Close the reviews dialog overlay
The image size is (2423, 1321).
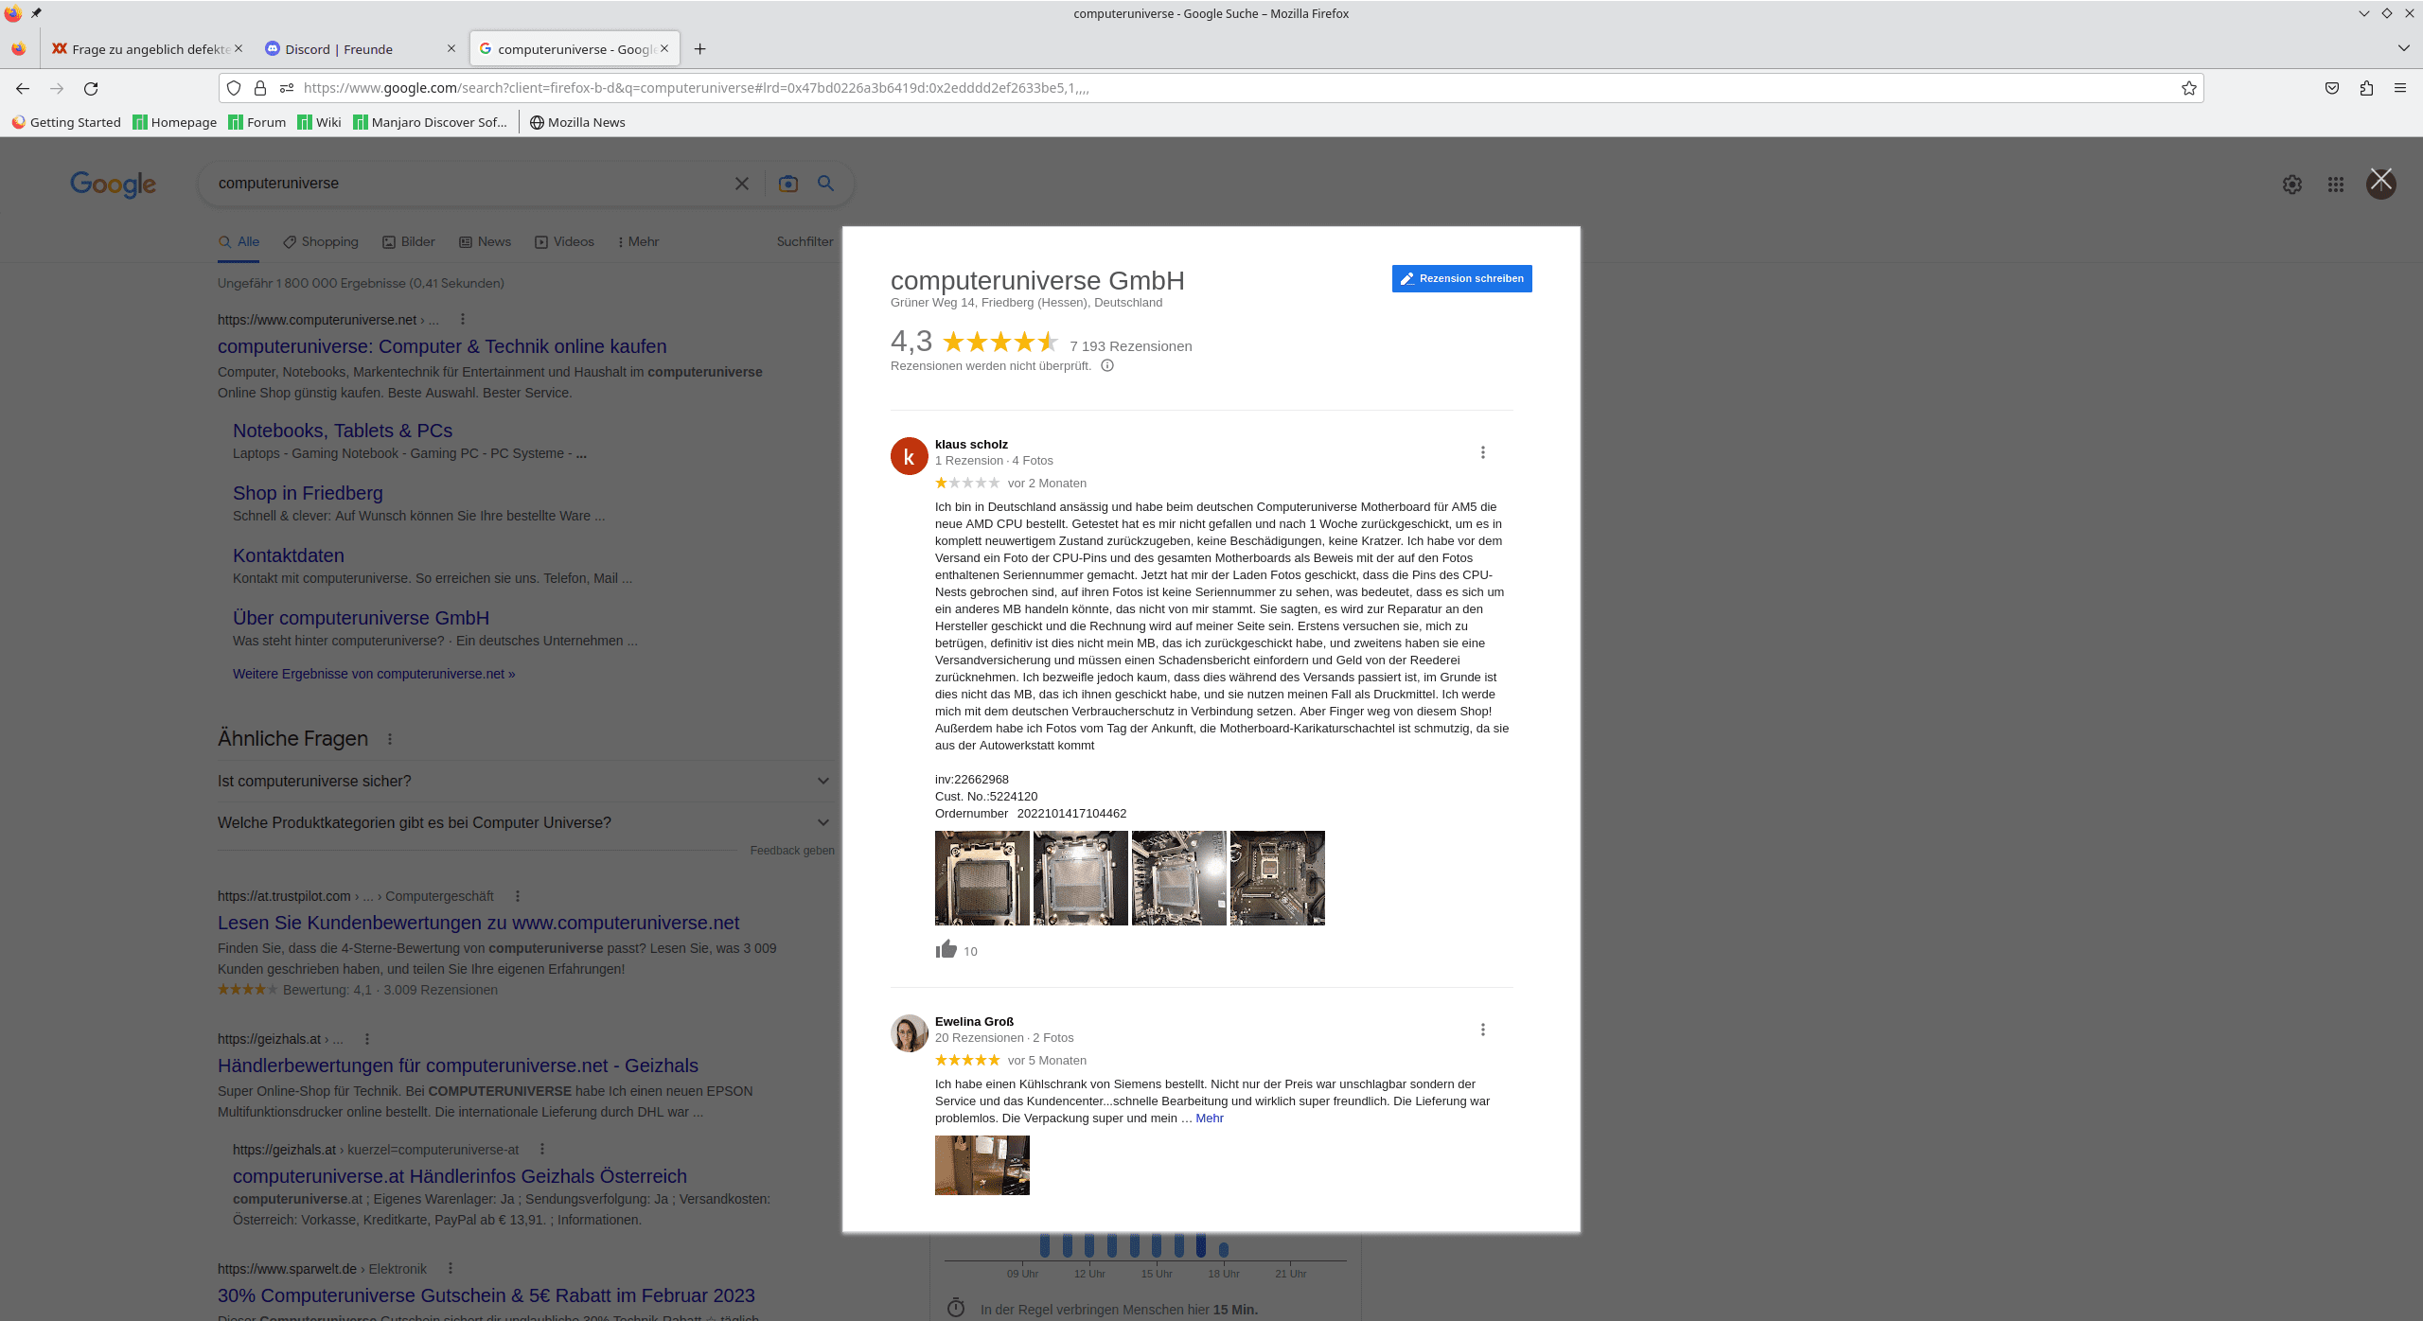(x=2381, y=179)
